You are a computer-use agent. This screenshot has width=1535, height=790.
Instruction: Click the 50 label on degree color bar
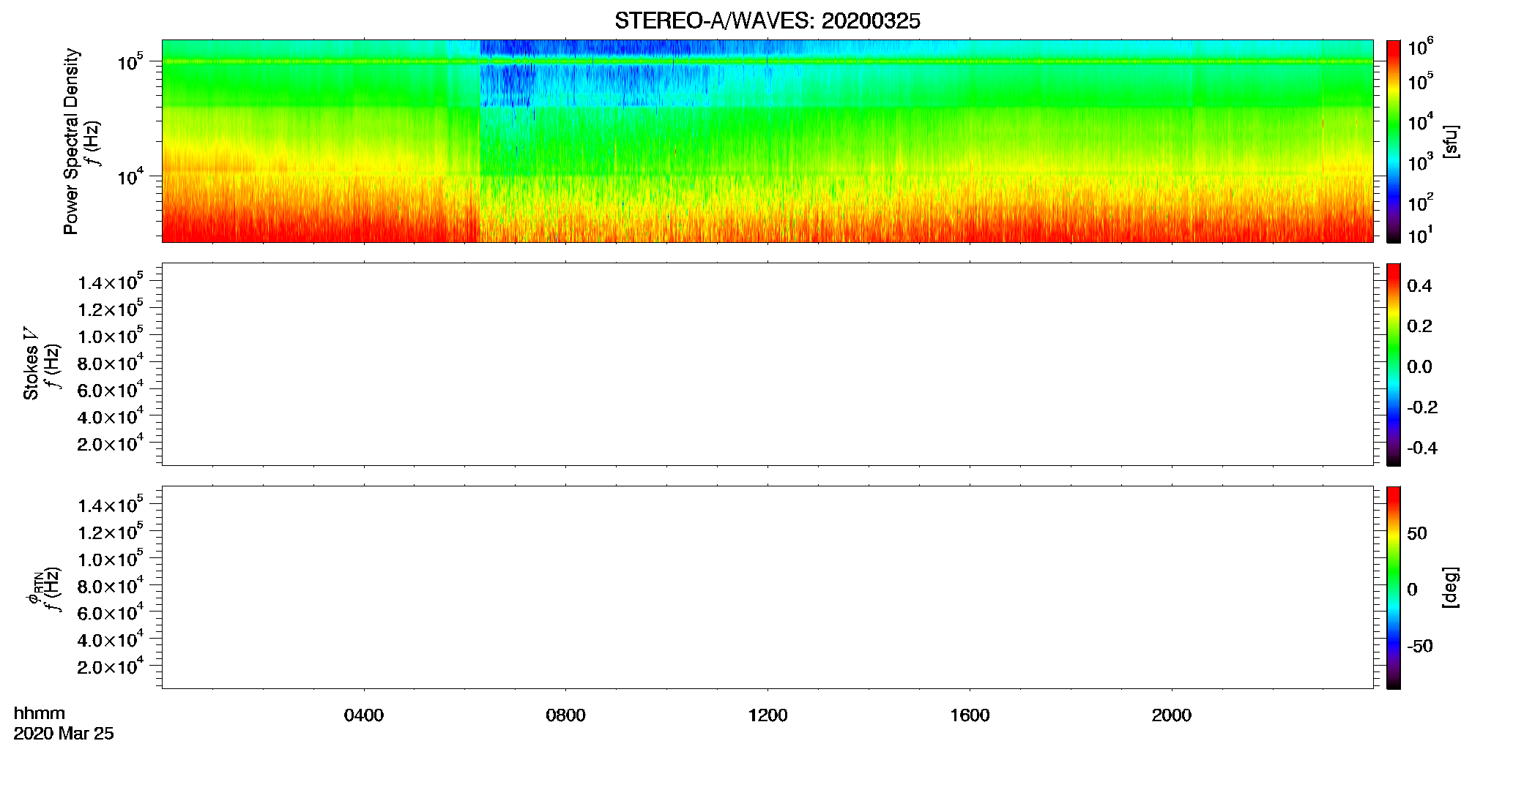(x=1417, y=533)
